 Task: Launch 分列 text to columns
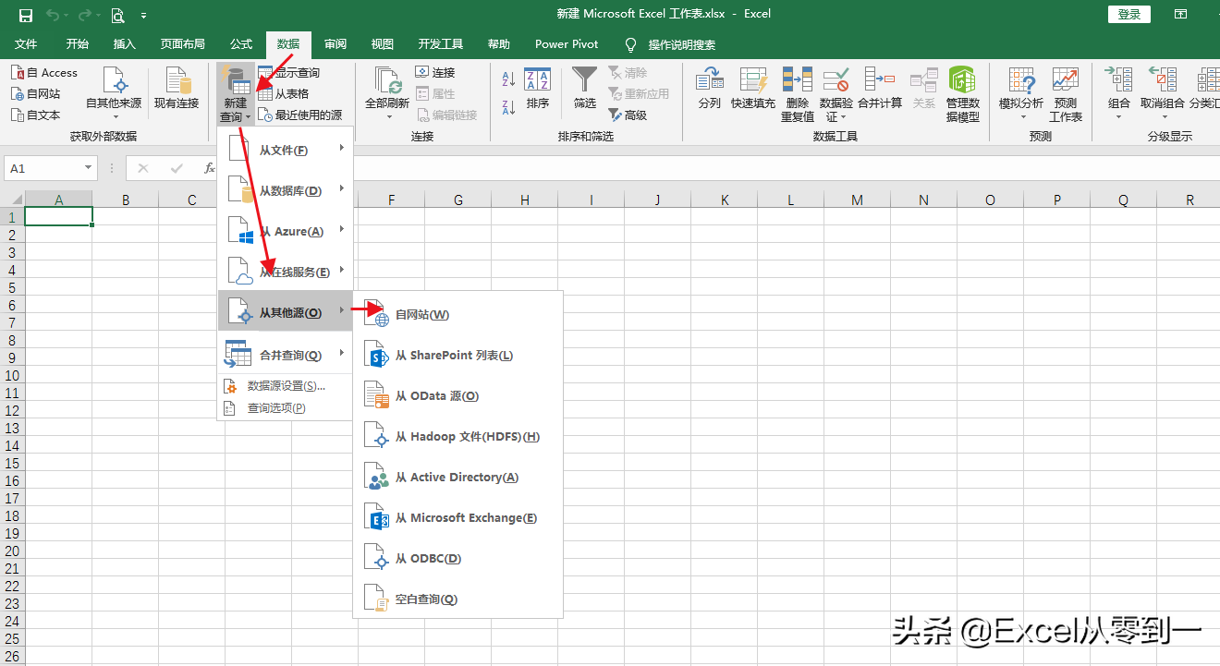click(x=710, y=90)
